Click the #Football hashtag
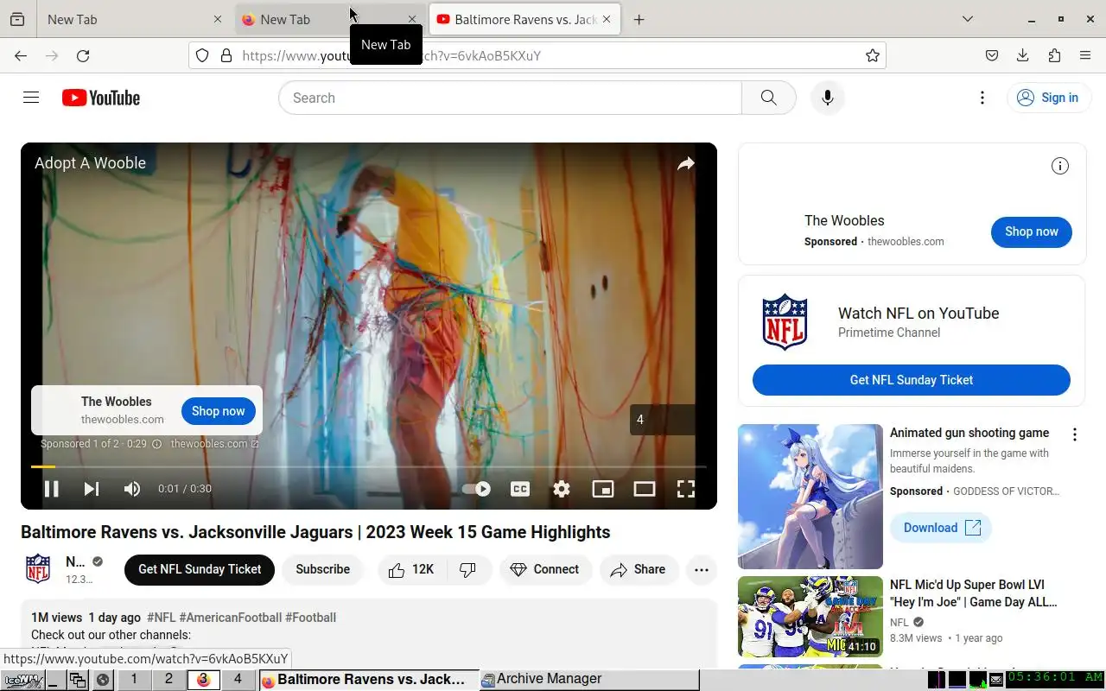Image resolution: width=1106 pixels, height=691 pixels. click(311, 618)
